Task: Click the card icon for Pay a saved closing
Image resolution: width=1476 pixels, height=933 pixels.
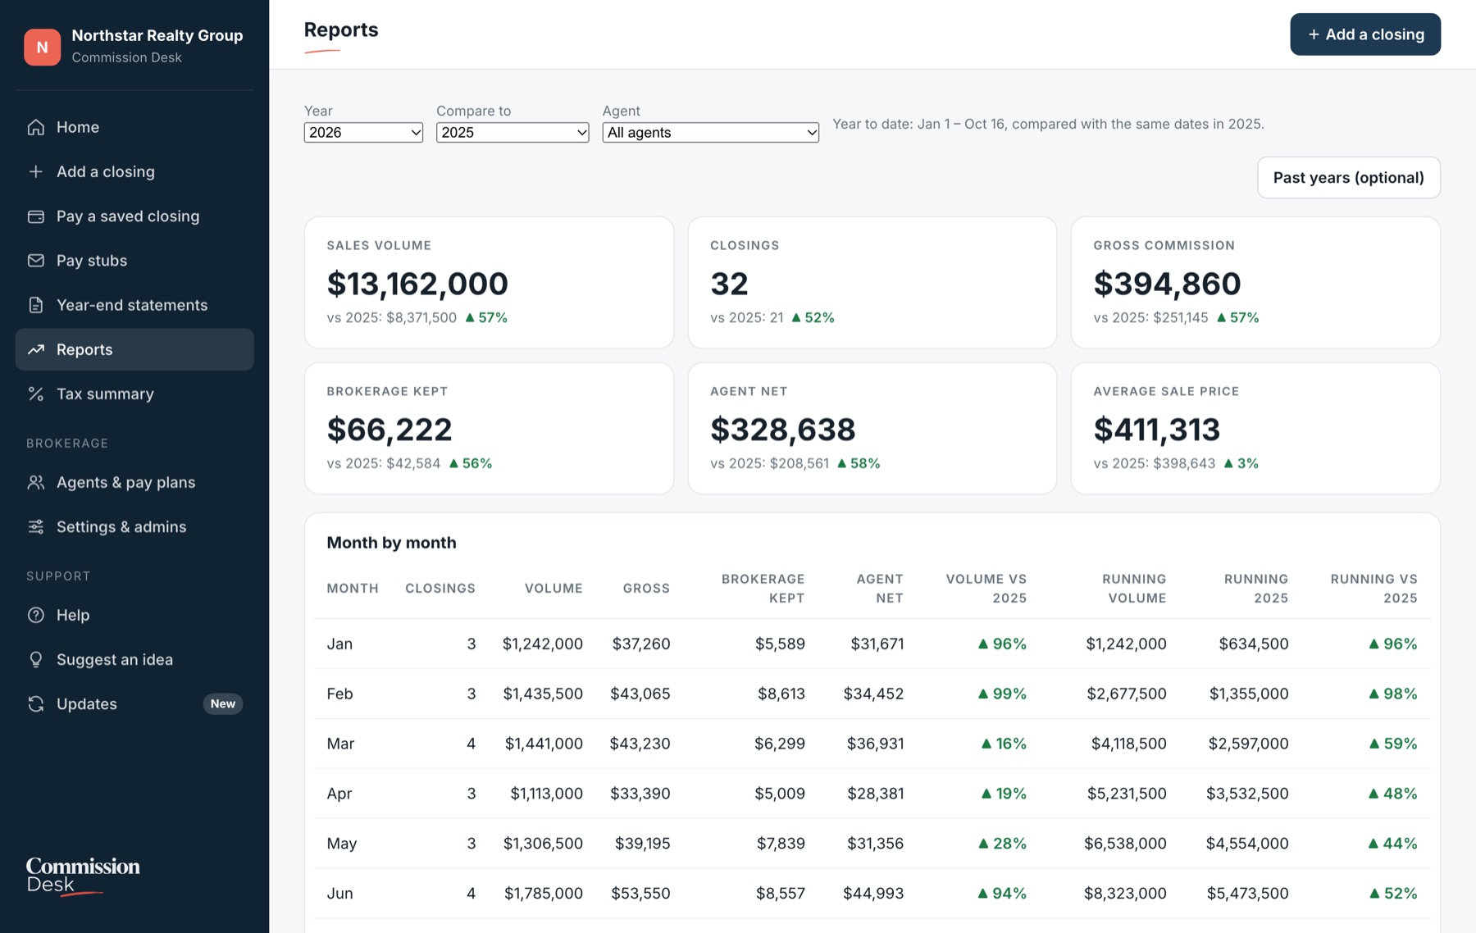Action: (35, 216)
